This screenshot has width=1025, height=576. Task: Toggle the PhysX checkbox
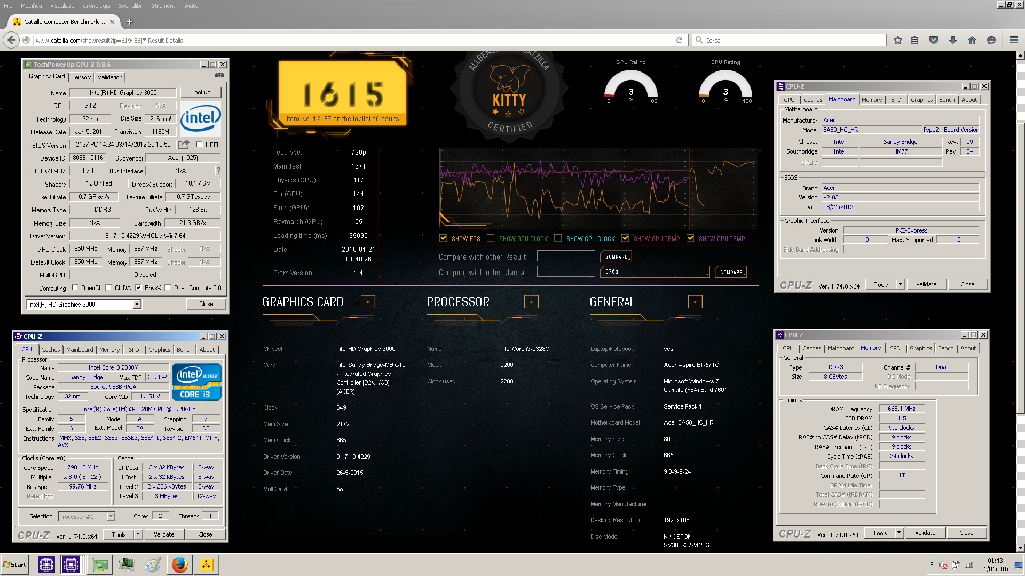click(x=138, y=287)
